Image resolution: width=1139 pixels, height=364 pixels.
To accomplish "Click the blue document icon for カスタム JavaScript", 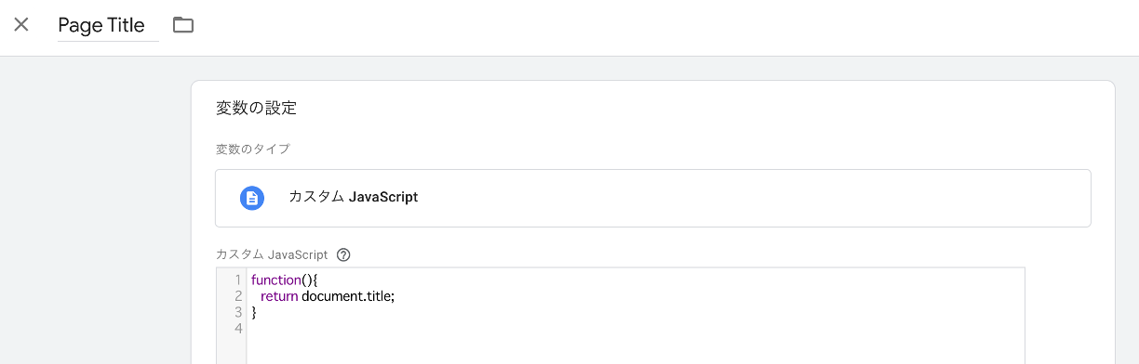I will pyautogui.click(x=252, y=198).
